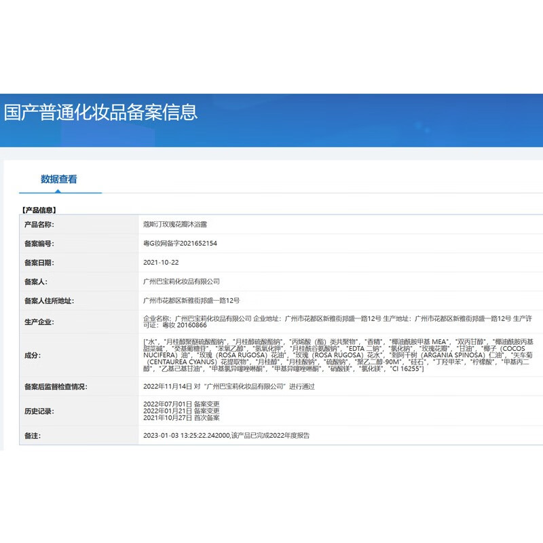Click the 备案人住所地址 label
Screen dimensions: 543x543
(49, 301)
